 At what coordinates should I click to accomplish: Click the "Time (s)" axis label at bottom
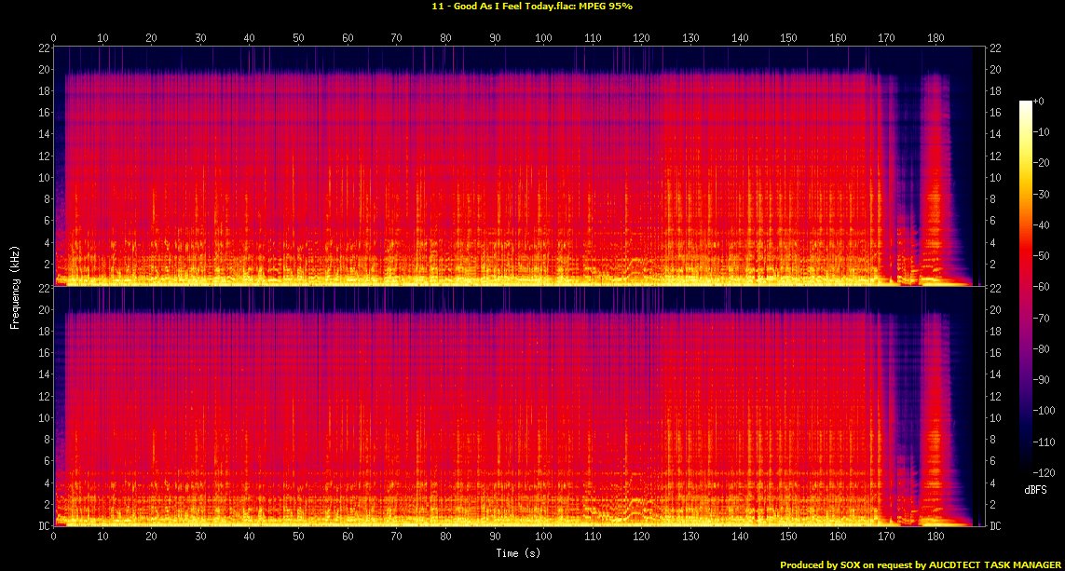click(x=518, y=553)
